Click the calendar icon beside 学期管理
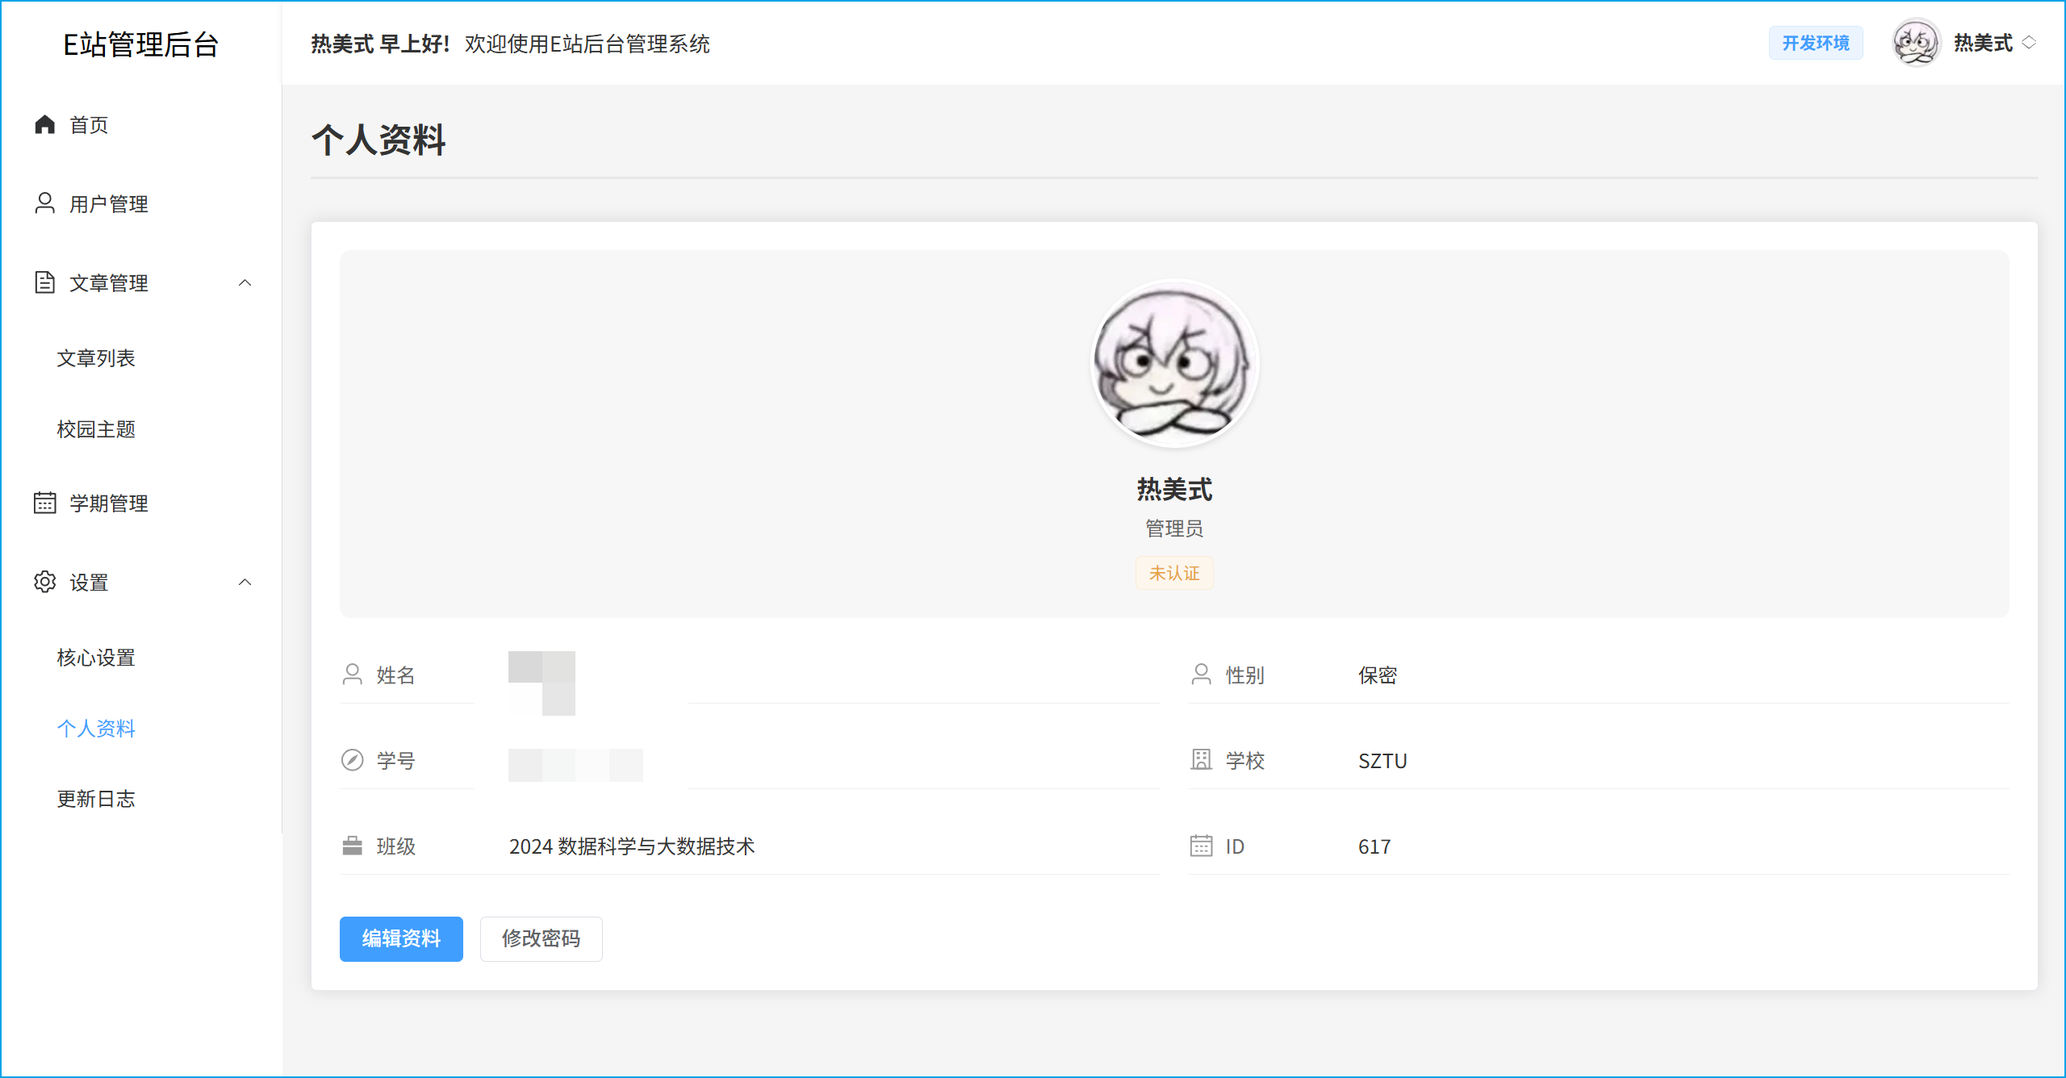The height and width of the screenshot is (1078, 2066). 45,503
